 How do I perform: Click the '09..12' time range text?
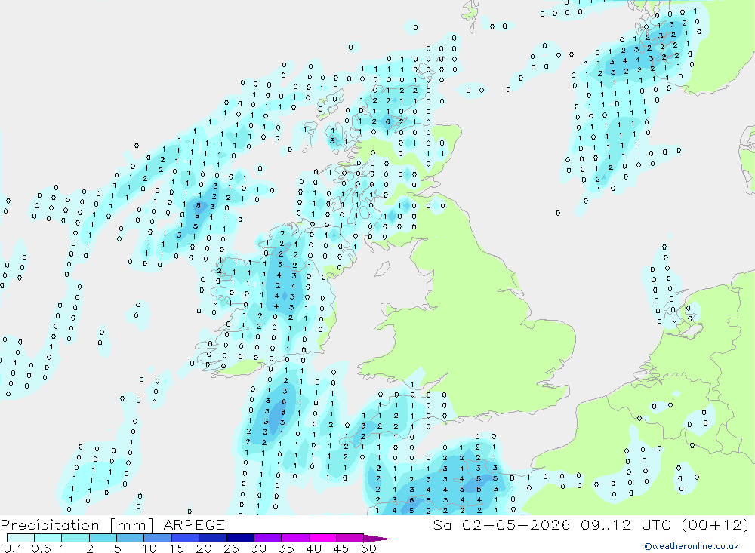pos(606,524)
